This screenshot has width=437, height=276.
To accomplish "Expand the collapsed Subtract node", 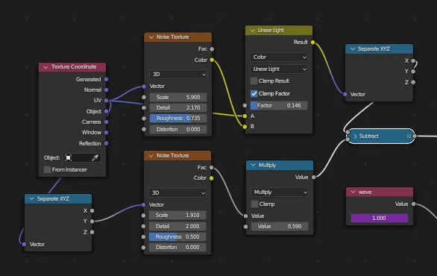I will (x=355, y=137).
